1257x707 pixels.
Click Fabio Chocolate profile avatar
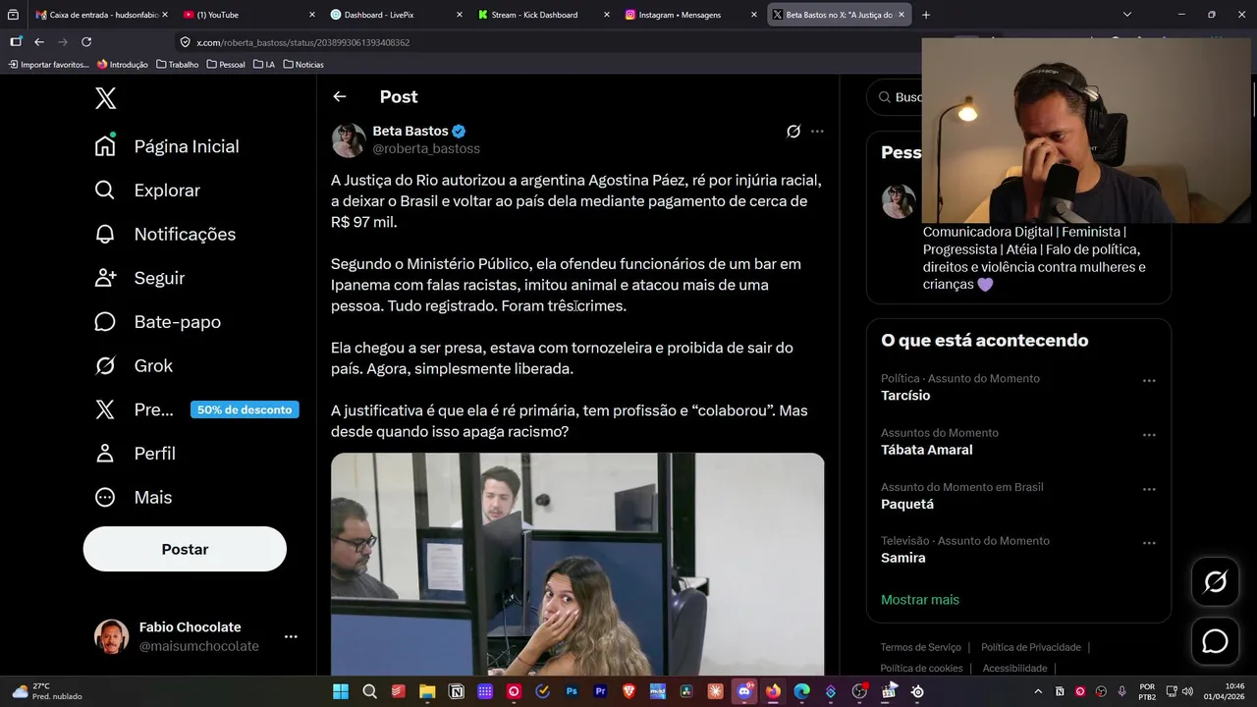coord(111,636)
